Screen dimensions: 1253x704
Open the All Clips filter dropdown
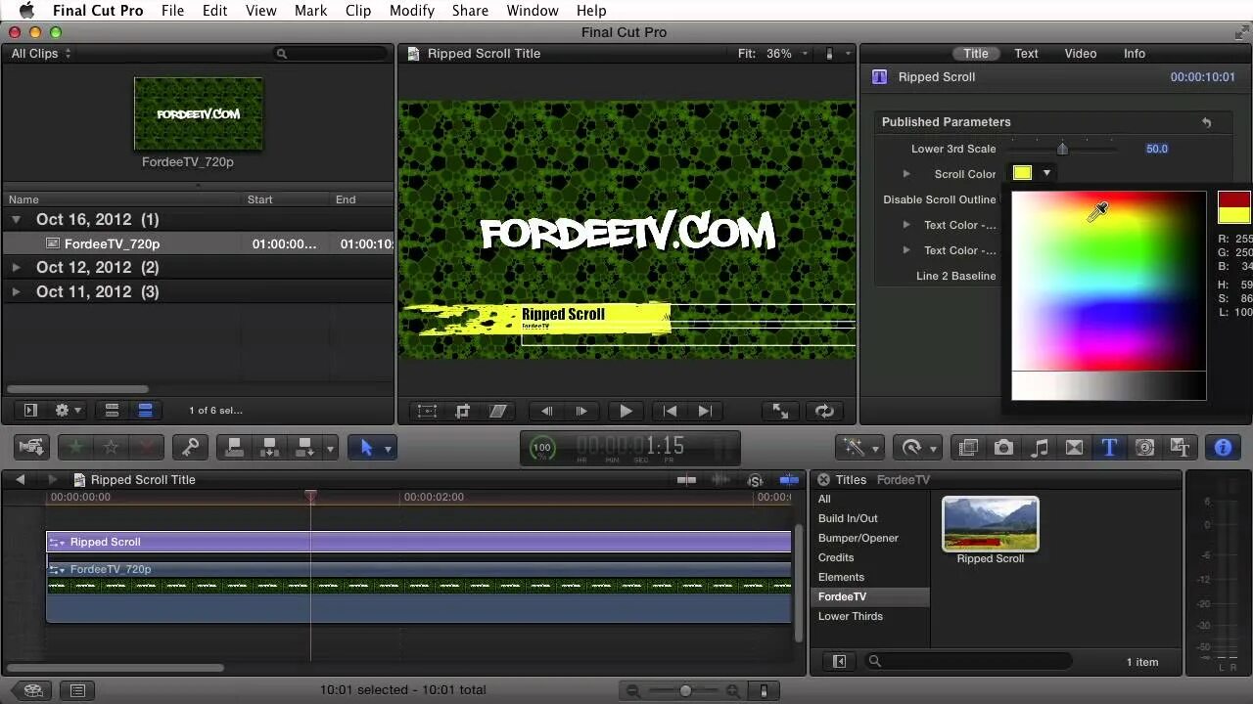click(41, 54)
